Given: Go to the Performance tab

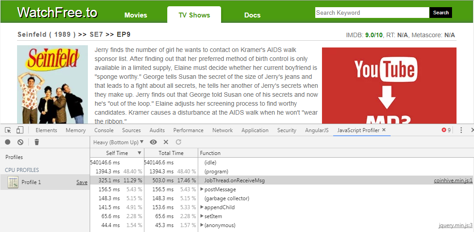Looking at the screenshot, I should click(188, 130).
